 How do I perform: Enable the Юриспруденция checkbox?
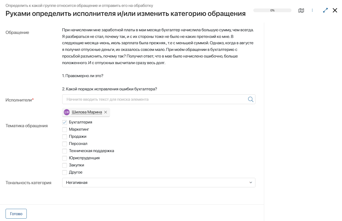click(x=64, y=158)
